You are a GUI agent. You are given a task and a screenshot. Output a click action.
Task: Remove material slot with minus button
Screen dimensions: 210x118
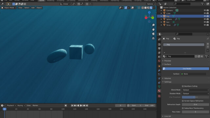coord(208,47)
